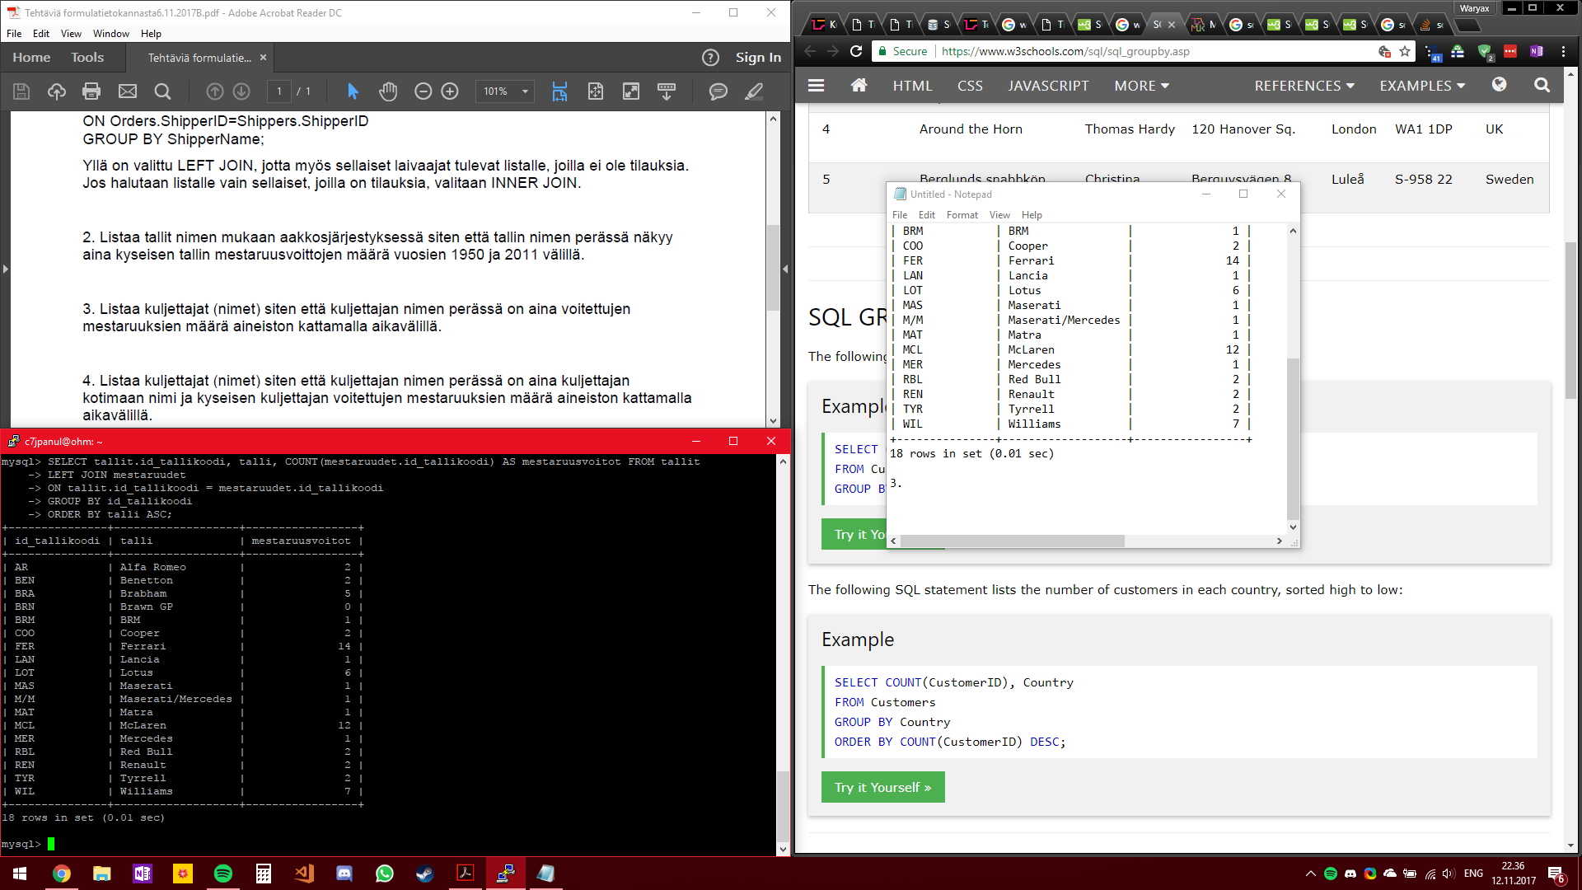The image size is (1582, 890).
Task: Click the Acrobat document vertical scrollbar thumb
Action: [x=773, y=267]
